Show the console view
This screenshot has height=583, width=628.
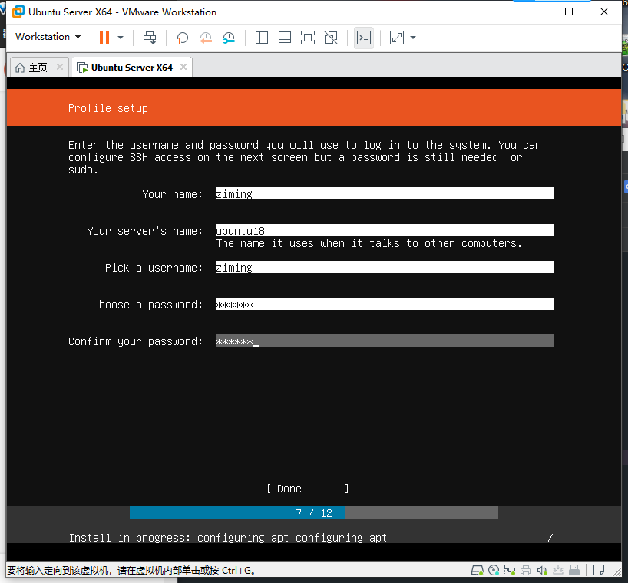click(364, 38)
